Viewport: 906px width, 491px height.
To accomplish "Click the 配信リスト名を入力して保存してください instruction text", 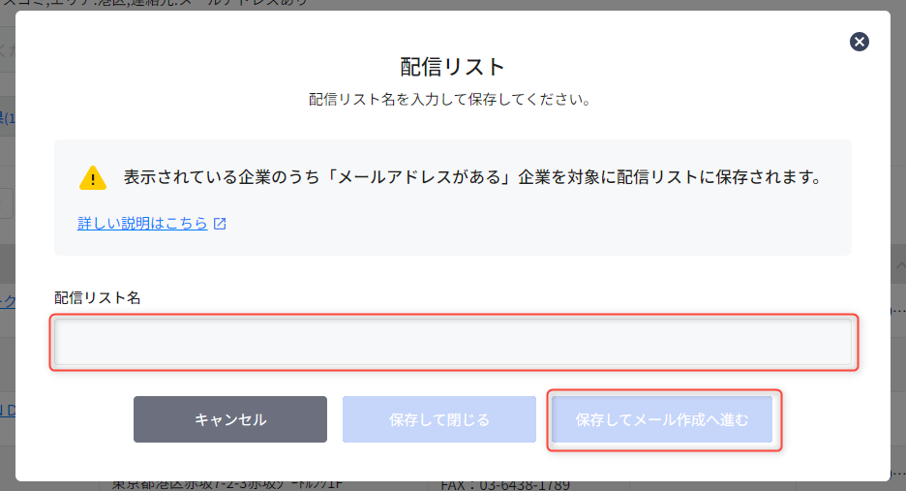I will pos(449,100).
